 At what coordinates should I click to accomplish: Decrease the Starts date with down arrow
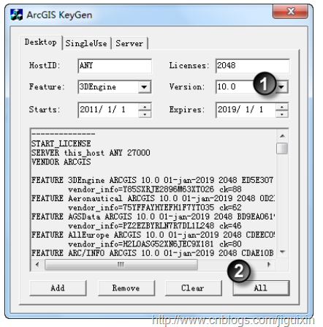[x=145, y=114]
